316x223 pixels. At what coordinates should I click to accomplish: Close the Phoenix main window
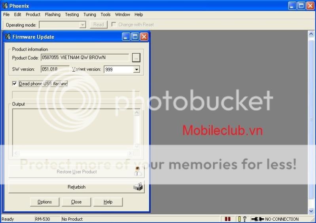tap(310, 6)
